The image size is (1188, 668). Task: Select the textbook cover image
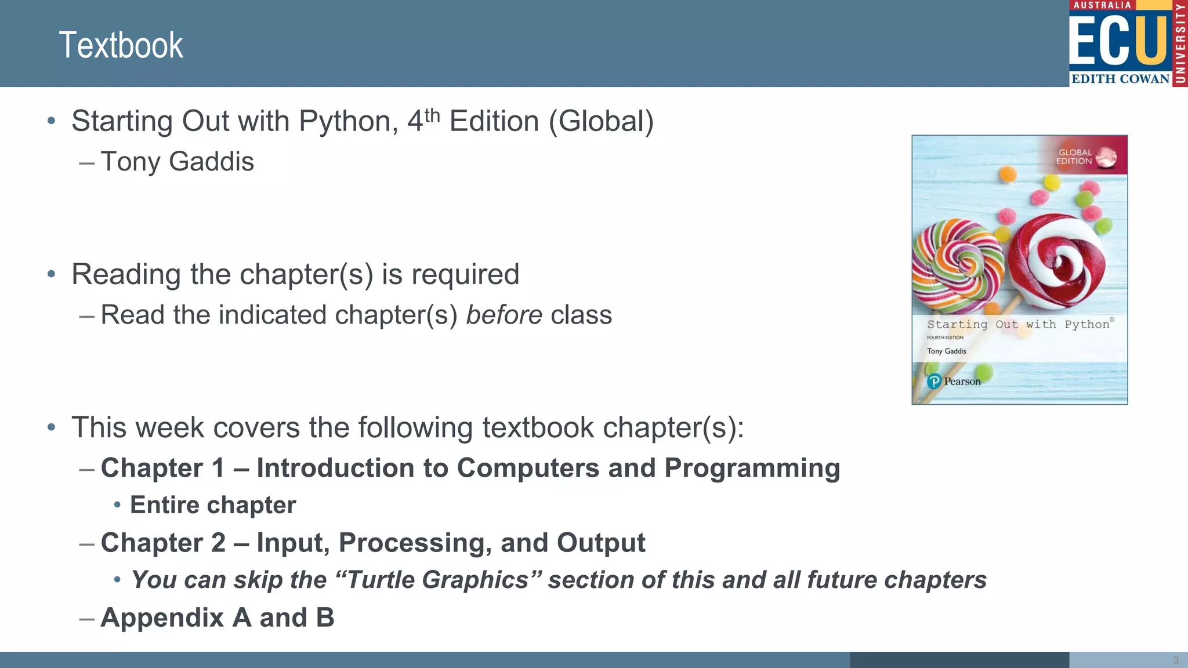coord(1020,270)
